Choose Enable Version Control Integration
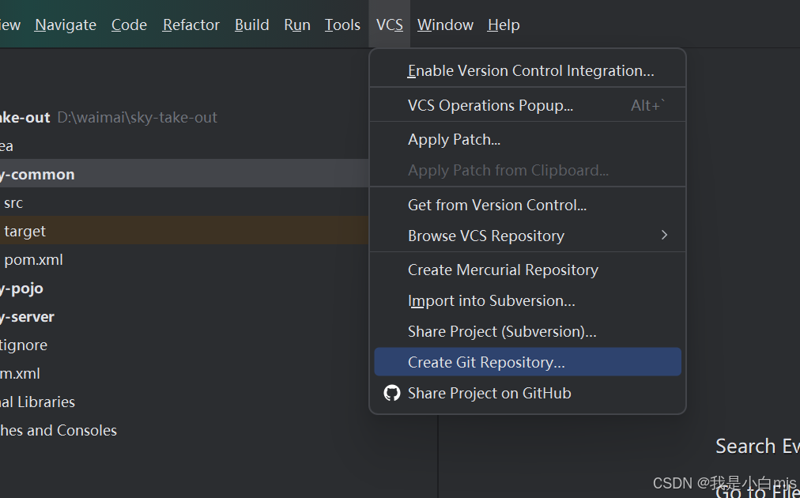 click(x=530, y=70)
